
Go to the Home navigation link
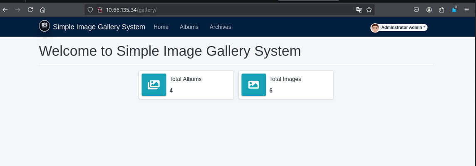161,27
